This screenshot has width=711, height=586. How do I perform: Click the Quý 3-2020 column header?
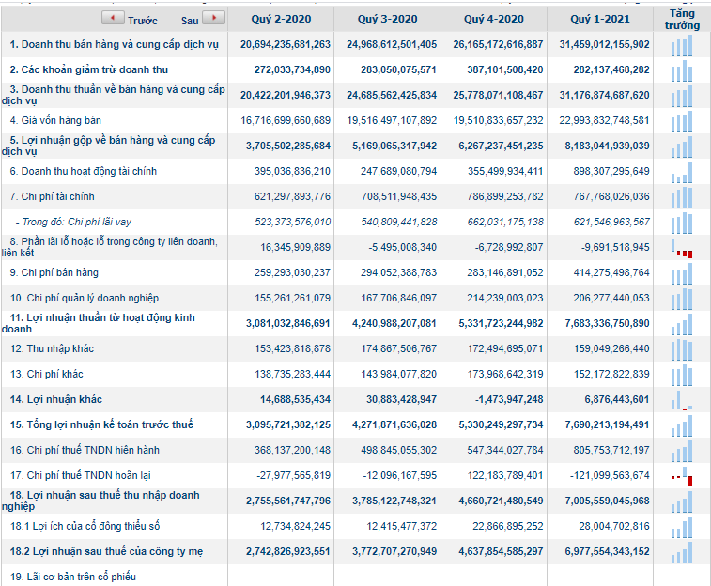click(386, 19)
